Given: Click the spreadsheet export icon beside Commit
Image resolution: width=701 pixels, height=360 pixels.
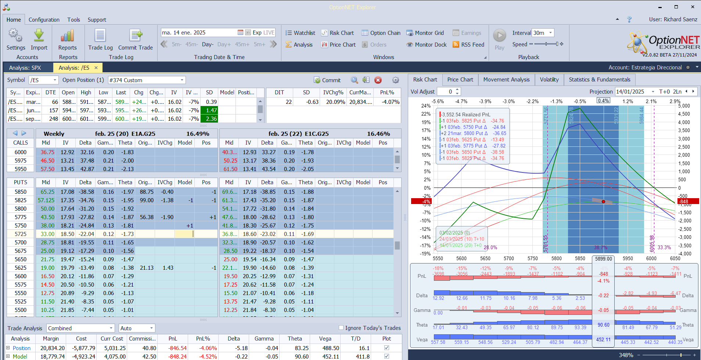Looking at the screenshot, I should tap(366, 80).
